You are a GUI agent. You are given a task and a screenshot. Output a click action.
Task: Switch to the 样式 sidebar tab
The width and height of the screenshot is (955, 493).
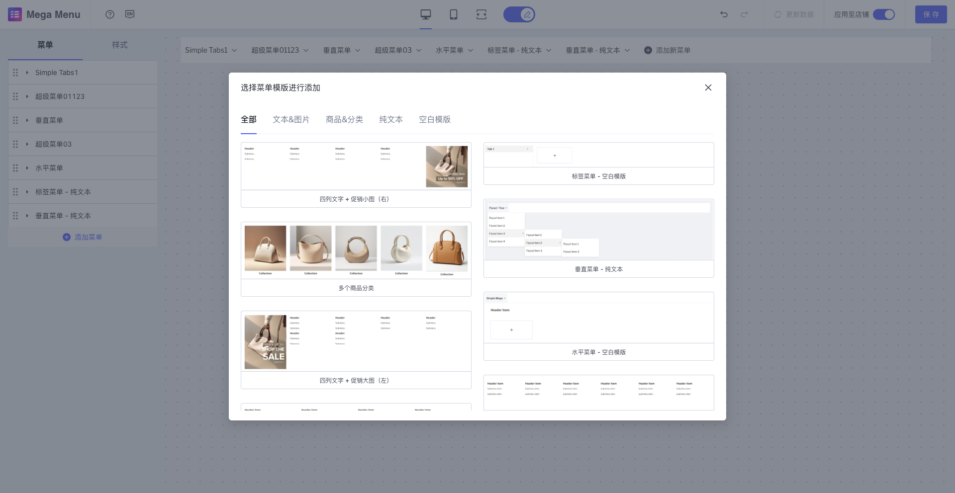[x=120, y=45]
